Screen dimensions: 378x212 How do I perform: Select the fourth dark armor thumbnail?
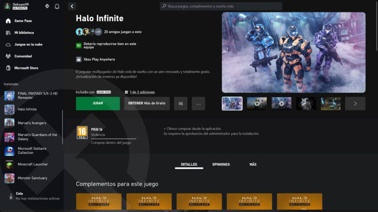(x=306, y=104)
